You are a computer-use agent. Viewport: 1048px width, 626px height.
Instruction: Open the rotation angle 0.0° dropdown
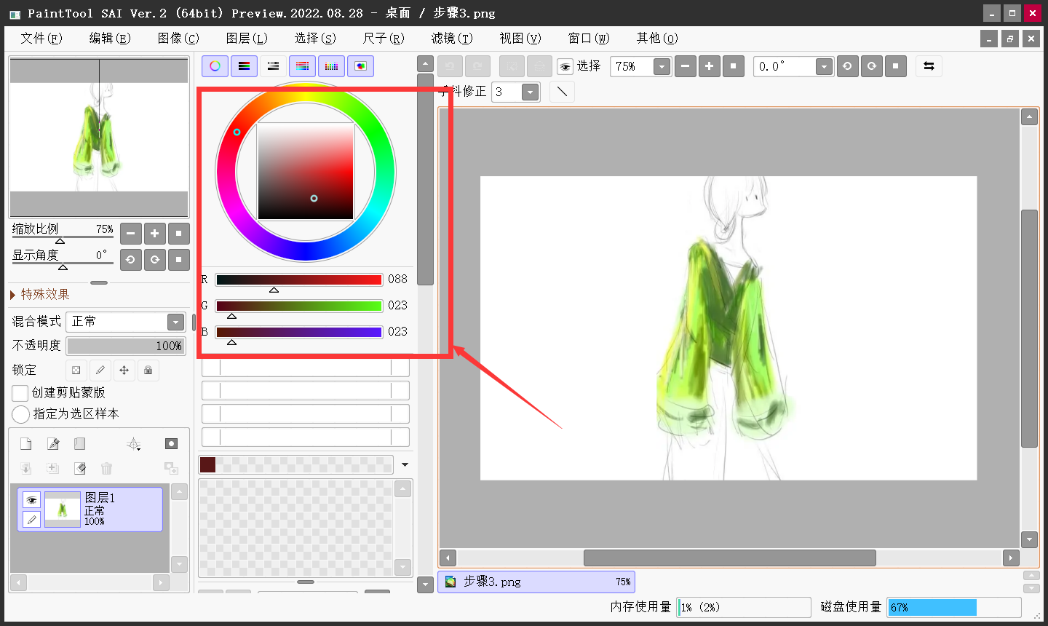coord(824,67)
